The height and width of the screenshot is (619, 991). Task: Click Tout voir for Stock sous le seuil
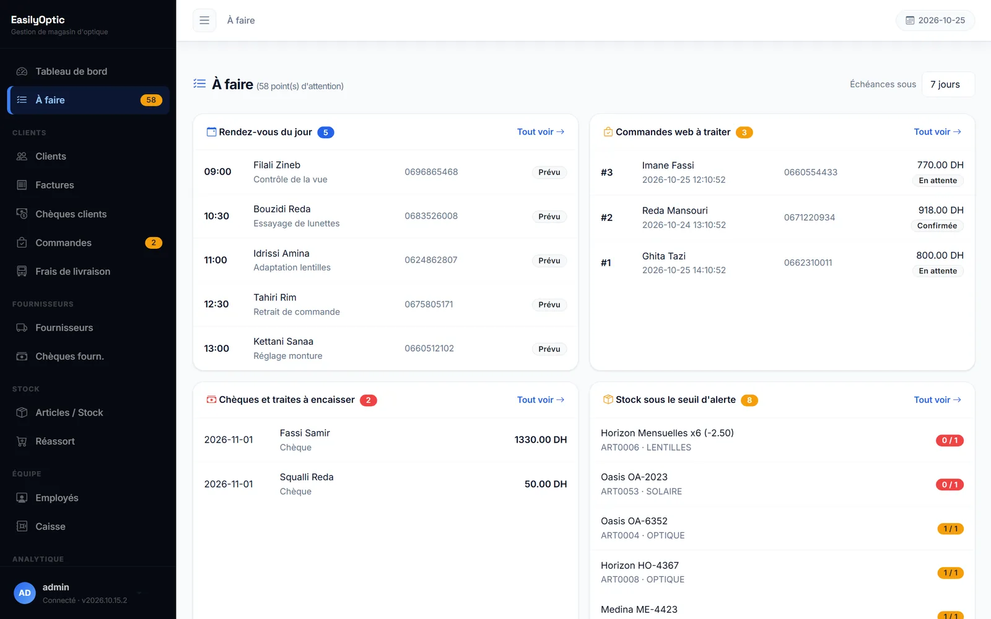(938, 400)
